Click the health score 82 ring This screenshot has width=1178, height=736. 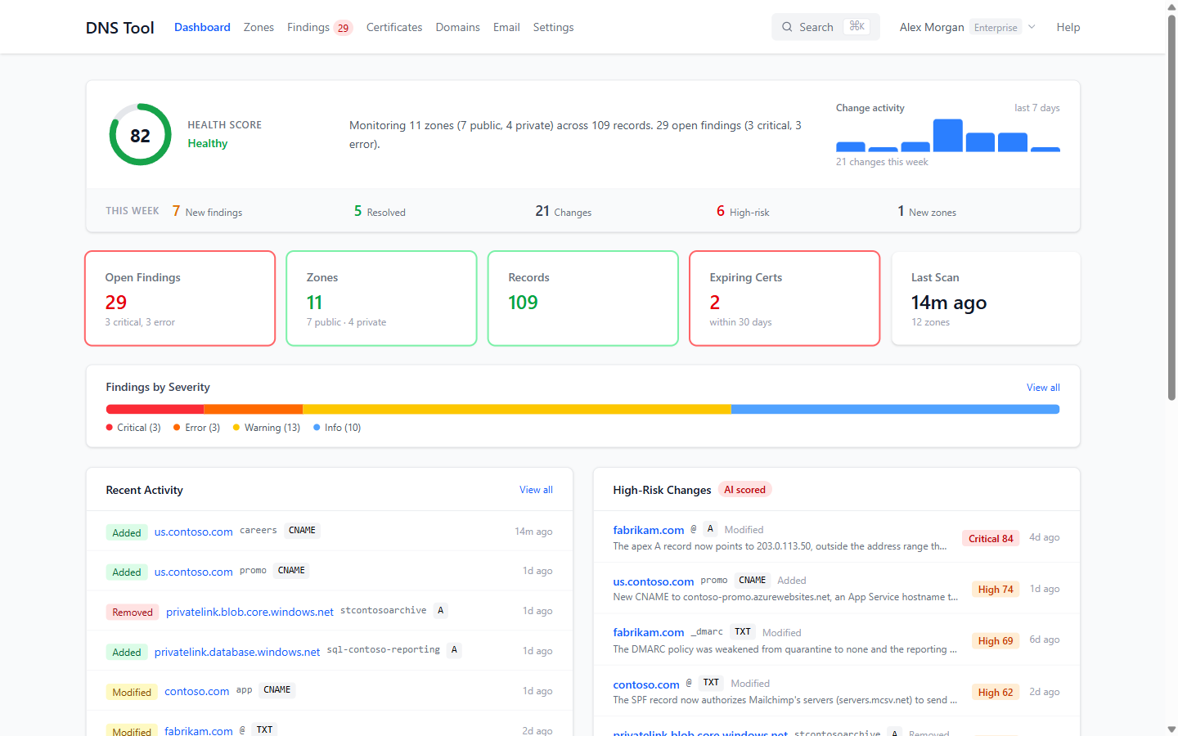pos(141,135)
